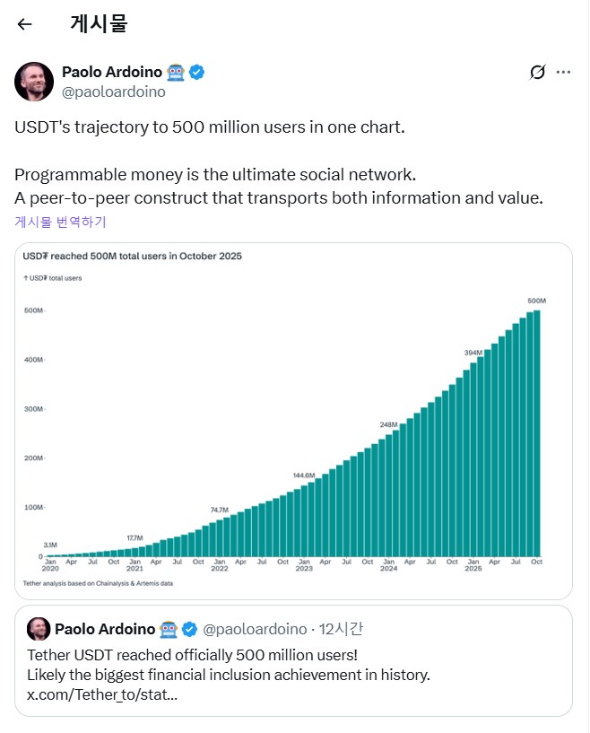Open the x.com/Tether_to/stat... link
Viewport: 590px width, 733px height.
pos(101,694)
